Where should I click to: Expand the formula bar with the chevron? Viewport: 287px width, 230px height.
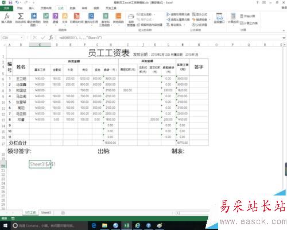(x=284, y=38)
